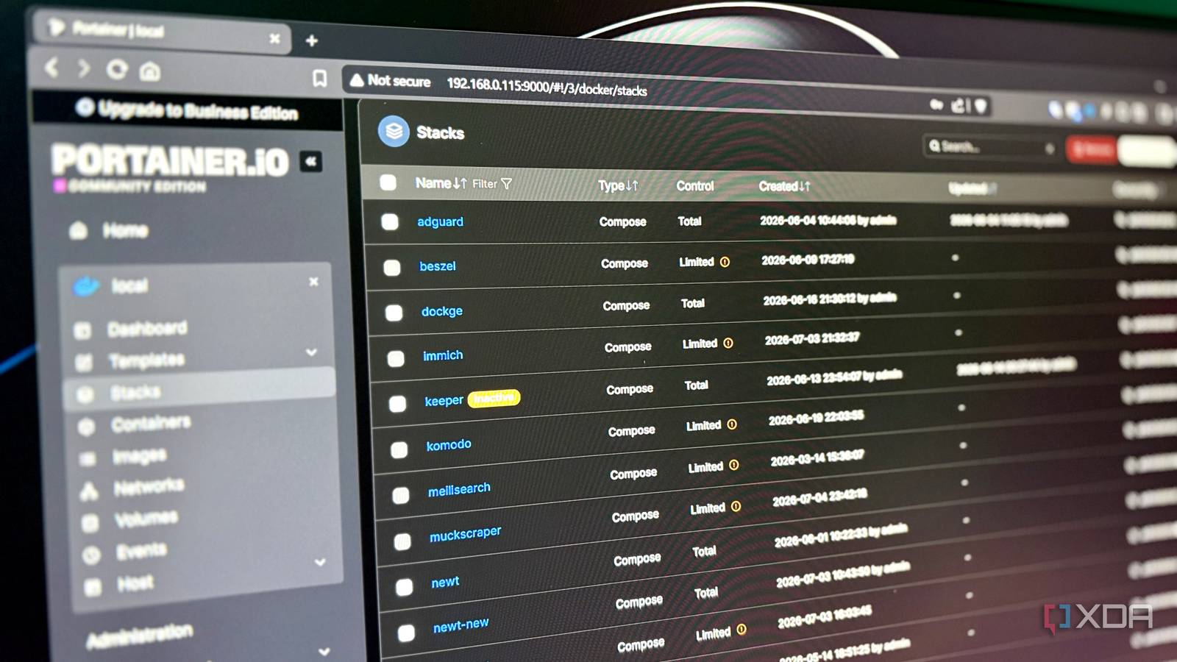The width and height of the screenshot is (1177, 662).
Task: Open the keeper stack
Action: click(444, 401)
